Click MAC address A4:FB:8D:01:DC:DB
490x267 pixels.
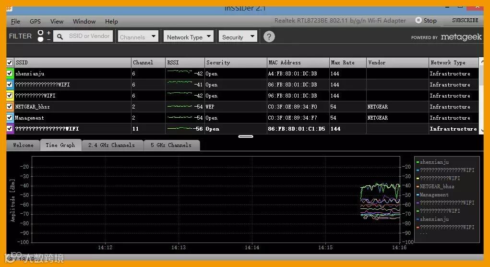[292, 74]
